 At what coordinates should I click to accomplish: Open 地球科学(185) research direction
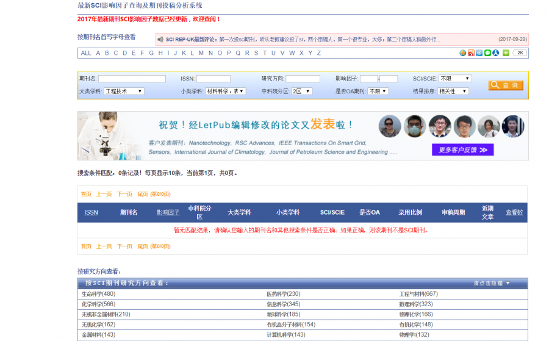pos(284,314)
